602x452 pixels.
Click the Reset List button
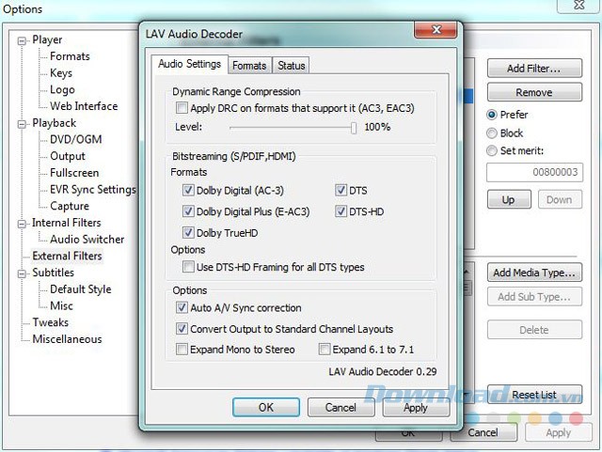(534, 395)
